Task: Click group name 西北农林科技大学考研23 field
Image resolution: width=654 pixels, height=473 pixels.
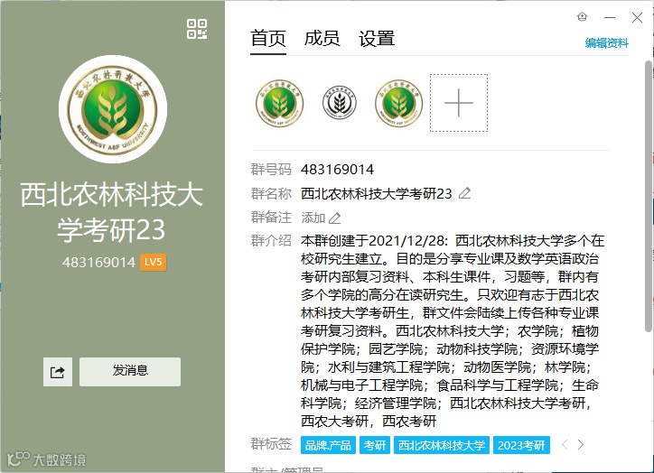Action: pyautogui.click(x=376, y=194)
